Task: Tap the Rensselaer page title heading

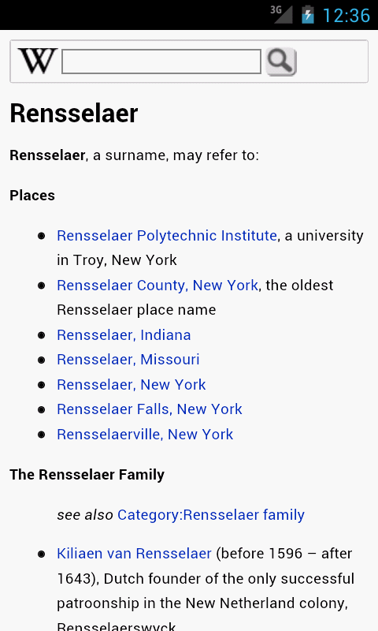Action: [x=74, y=113]
